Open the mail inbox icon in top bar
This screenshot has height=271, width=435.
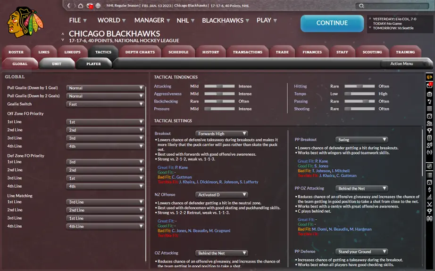tap(90, 6)
